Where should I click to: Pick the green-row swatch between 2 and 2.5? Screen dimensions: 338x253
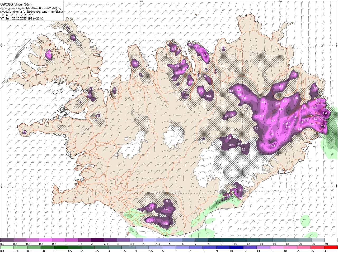point(88,247)
